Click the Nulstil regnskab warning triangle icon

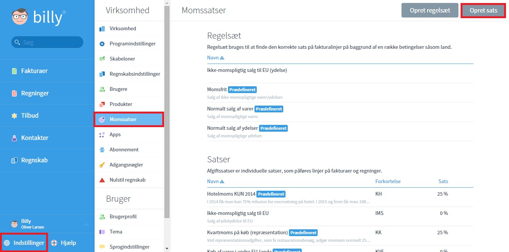tap(102, 180)
